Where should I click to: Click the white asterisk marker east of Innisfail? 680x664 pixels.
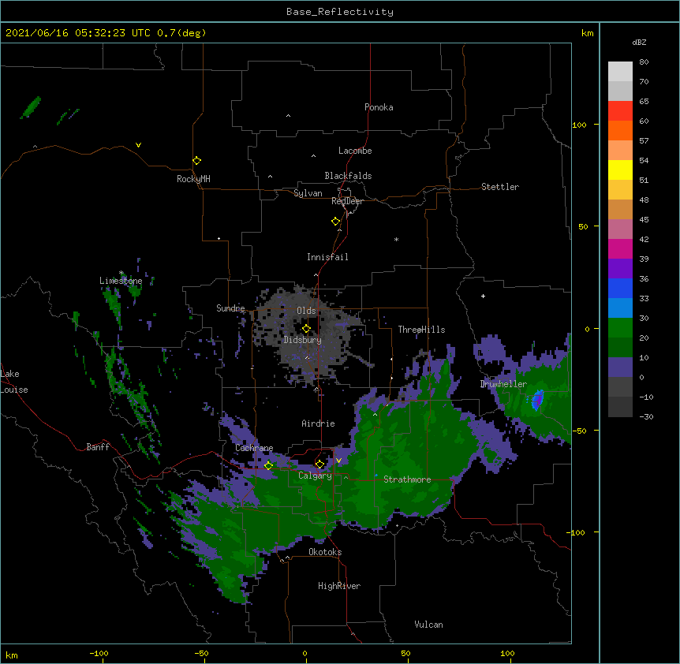point(396,239)
